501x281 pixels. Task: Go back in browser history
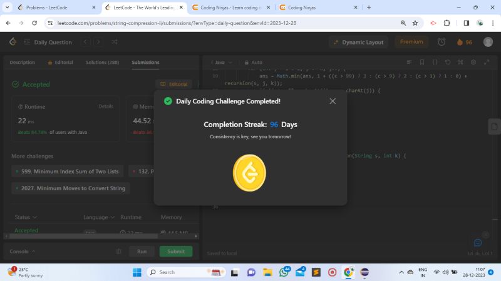8,23
